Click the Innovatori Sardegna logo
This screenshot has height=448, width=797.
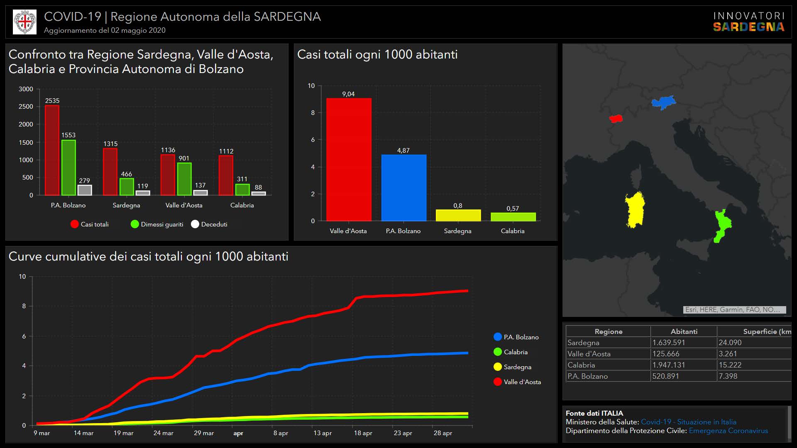[748, 22]
